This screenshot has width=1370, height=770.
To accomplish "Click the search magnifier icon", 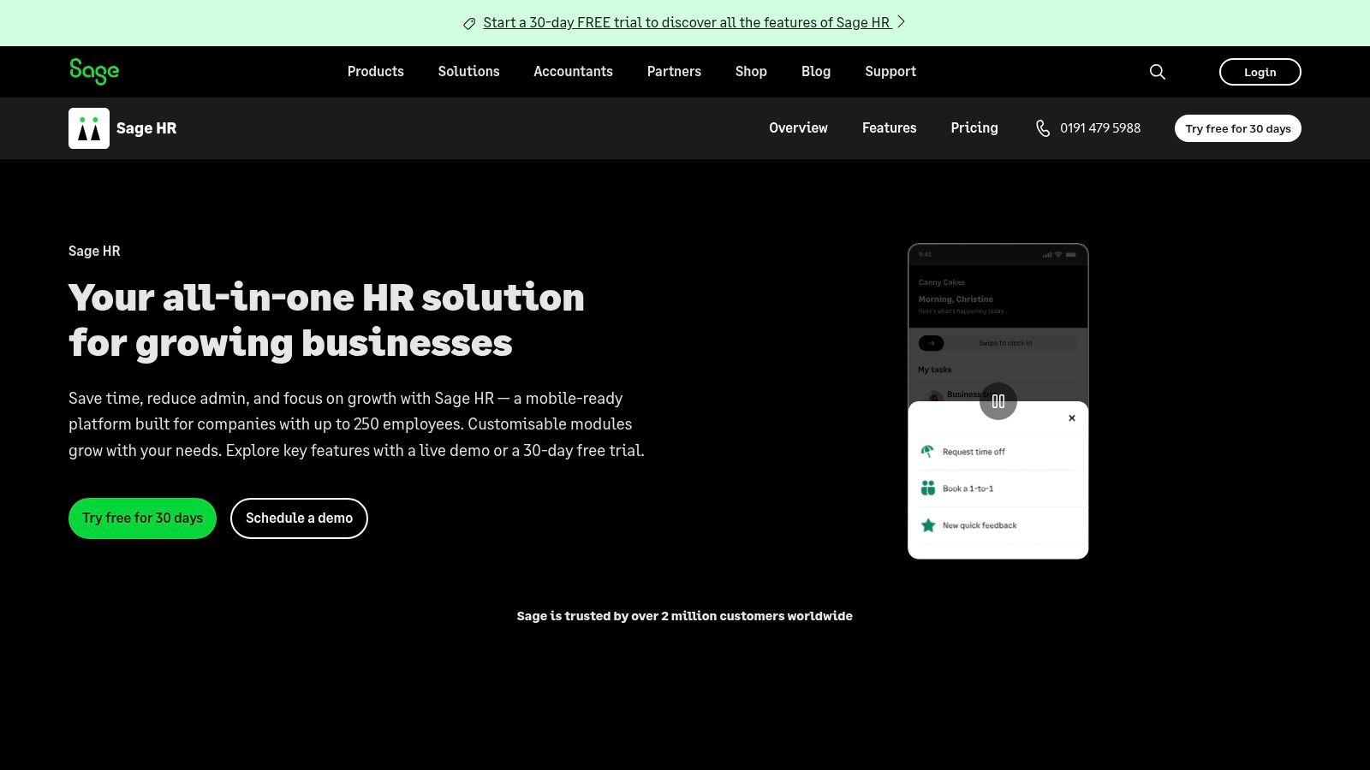I will click(x=1158, y=72).
